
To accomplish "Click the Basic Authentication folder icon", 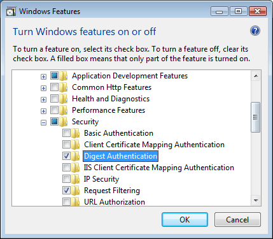I will [75, 133].
